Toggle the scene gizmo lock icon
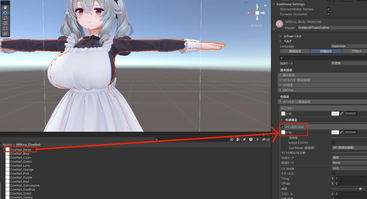The image size is (367, 199). [x=265, y=5]
